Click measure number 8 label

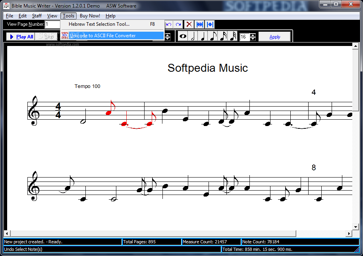coord(313,168)
